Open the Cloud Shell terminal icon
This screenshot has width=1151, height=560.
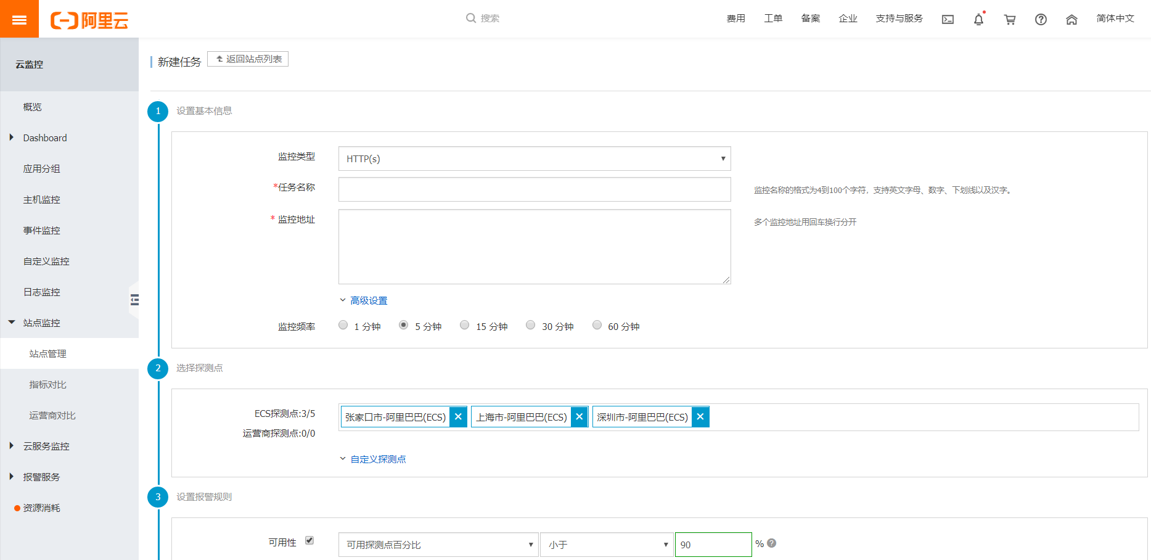[948, 19]
